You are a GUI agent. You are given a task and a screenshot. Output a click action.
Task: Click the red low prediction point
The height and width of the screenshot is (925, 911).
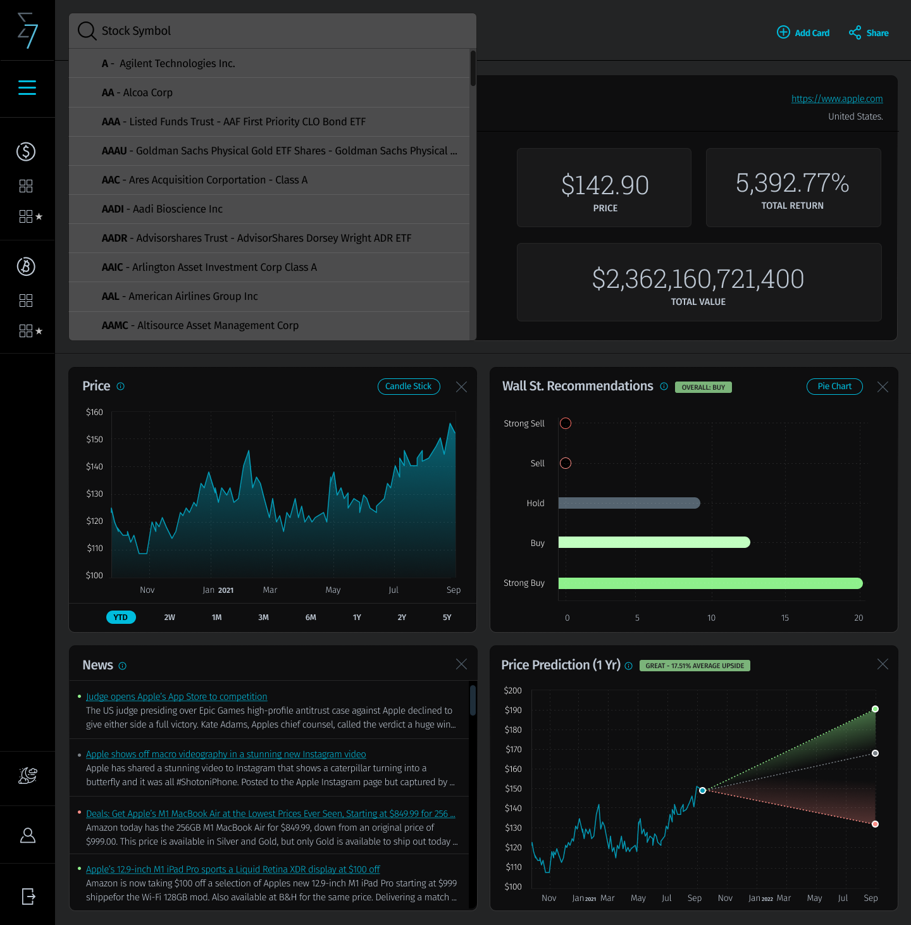coord(875,824)
